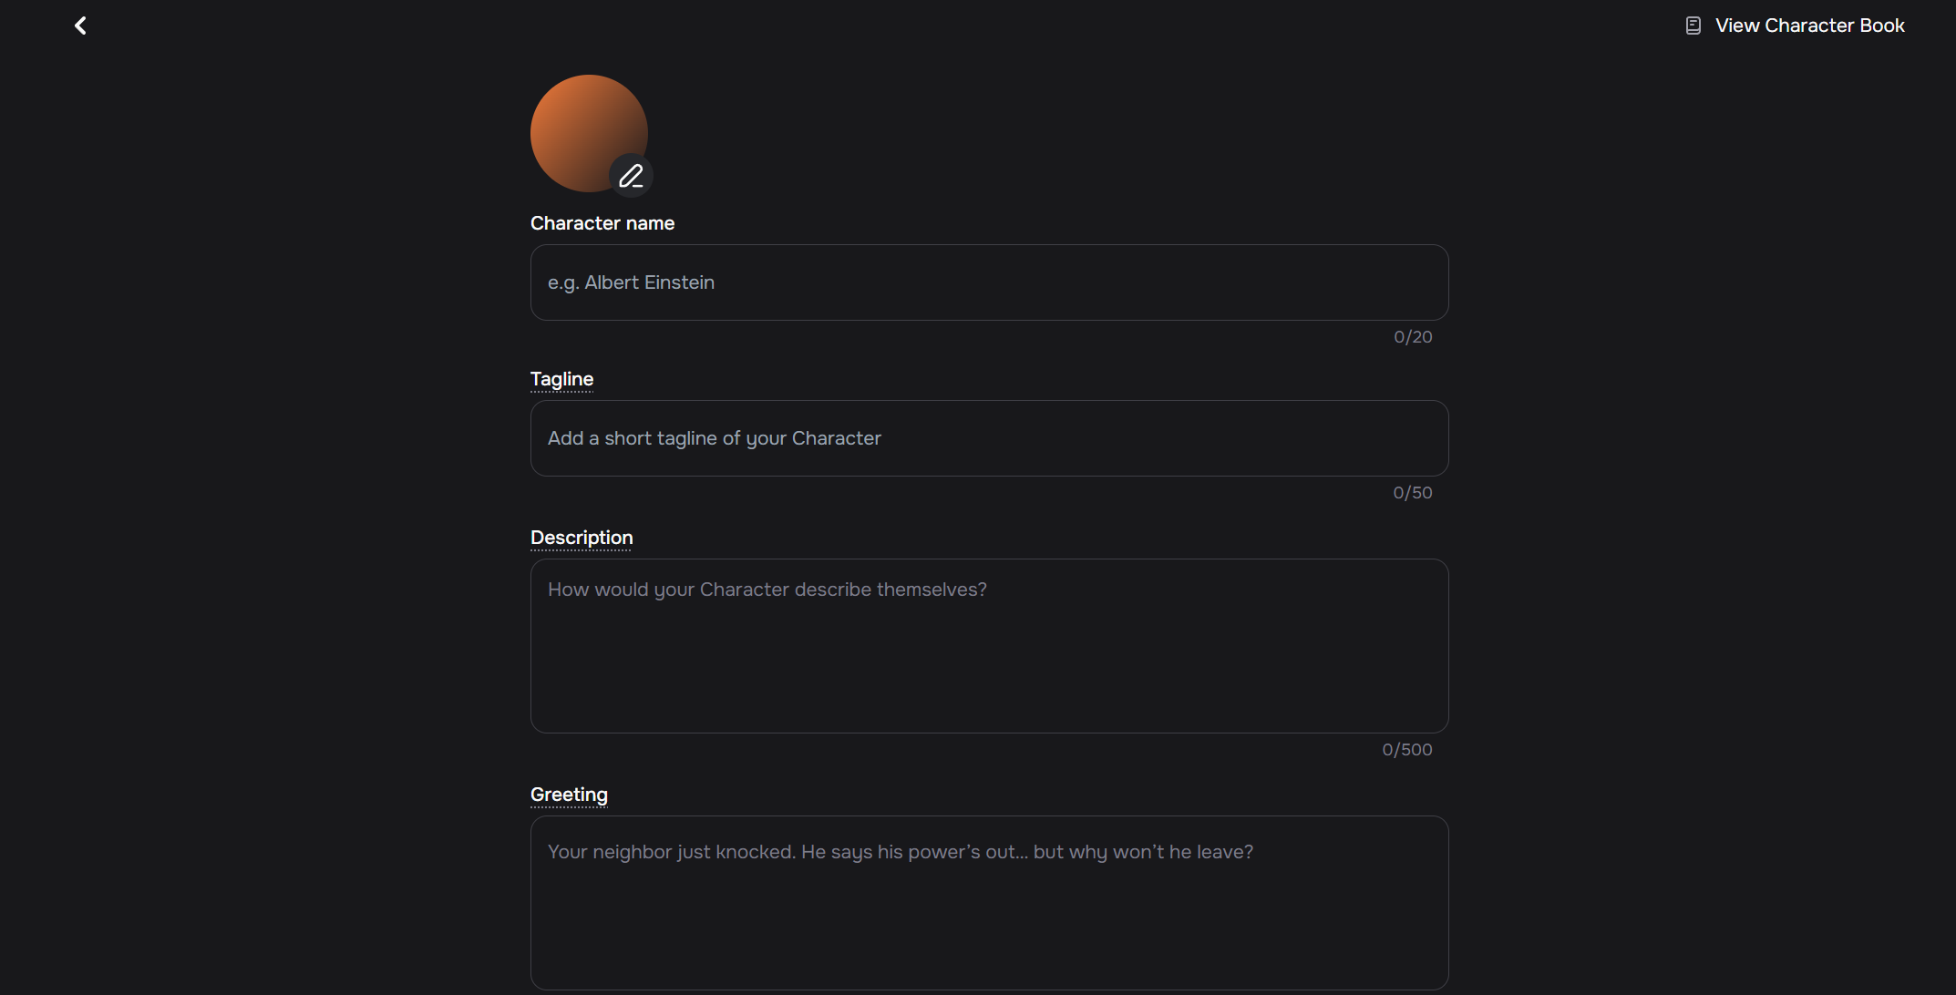Click the 0/20 character counter
This screenshot has height=995, width=1956.
[x=1413, y=337]
